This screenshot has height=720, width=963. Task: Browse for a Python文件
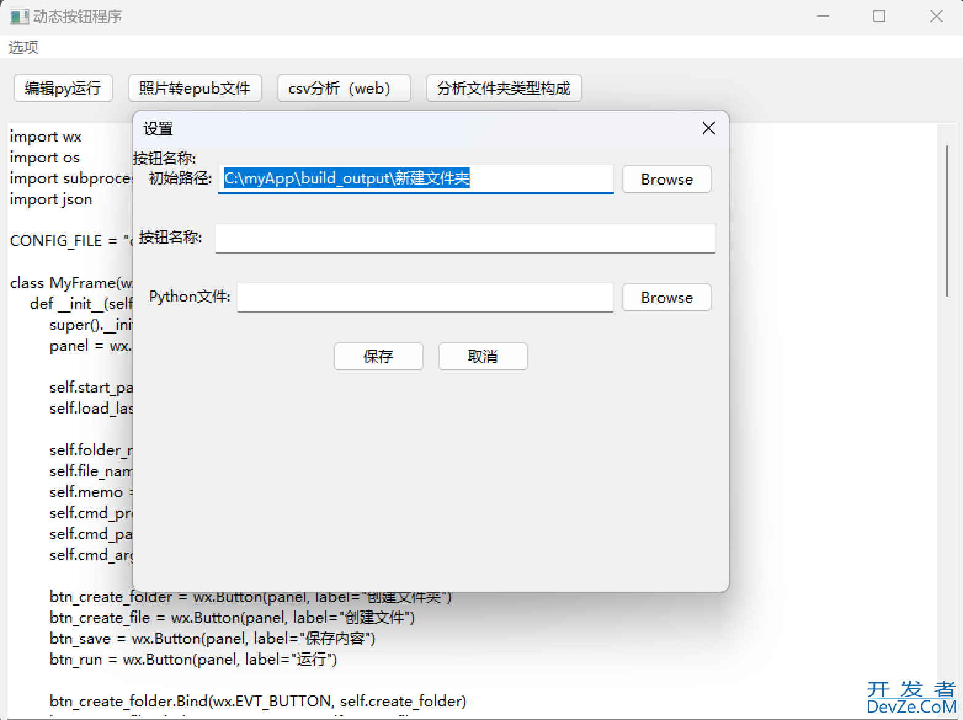tap(666, 297)
